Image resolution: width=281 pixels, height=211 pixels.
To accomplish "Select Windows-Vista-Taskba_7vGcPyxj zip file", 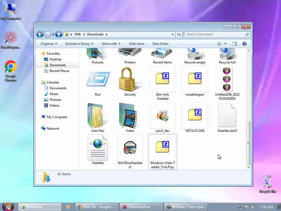I will pyautogui.click(x=162, y=152).
